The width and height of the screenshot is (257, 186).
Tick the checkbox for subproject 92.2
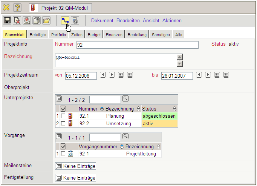[63, 123]
